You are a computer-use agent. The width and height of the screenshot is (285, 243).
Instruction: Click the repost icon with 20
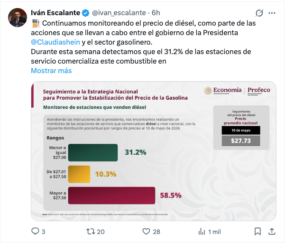pos(91,232)
